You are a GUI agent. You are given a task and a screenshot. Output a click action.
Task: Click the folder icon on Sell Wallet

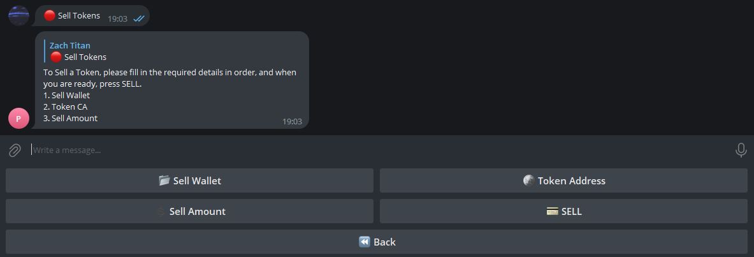(x=164, y=180)
